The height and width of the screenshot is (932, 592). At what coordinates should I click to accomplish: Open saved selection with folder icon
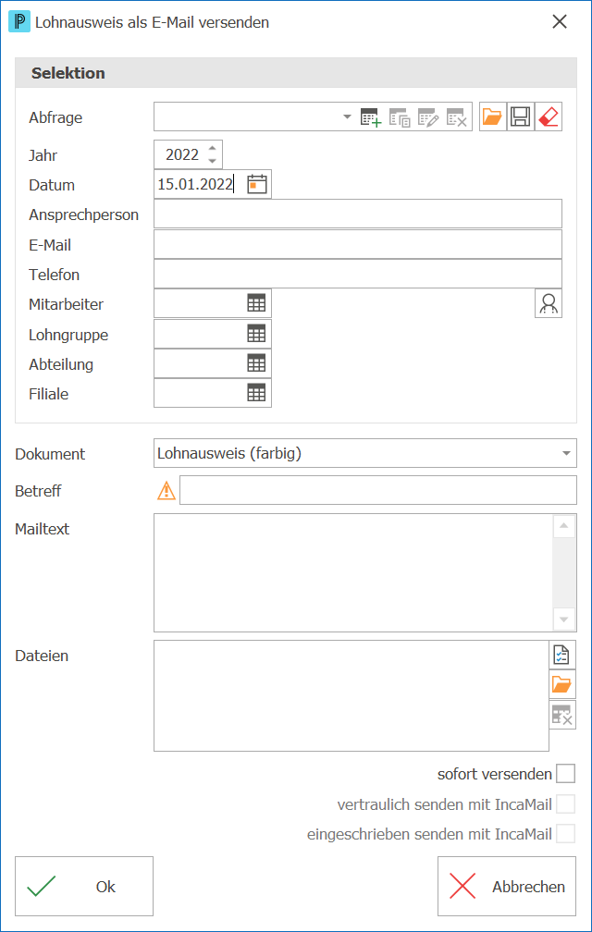(x=492, y=116)
